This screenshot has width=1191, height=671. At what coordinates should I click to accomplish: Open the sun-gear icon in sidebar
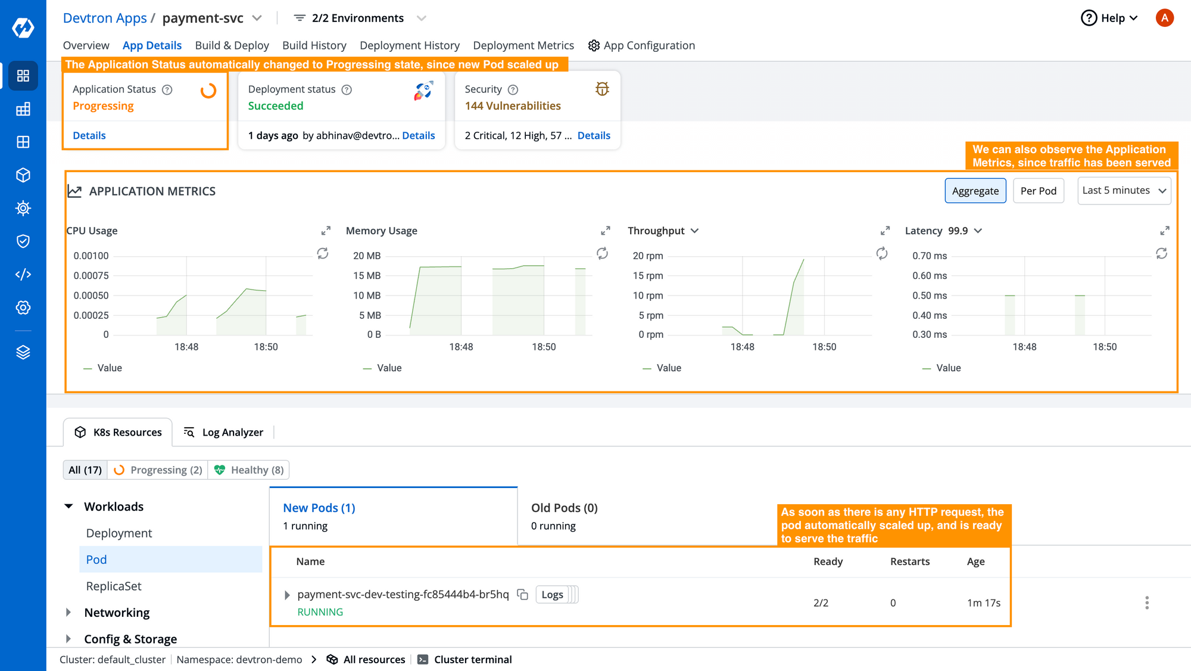pyautogui.click(x=23, y=208)
